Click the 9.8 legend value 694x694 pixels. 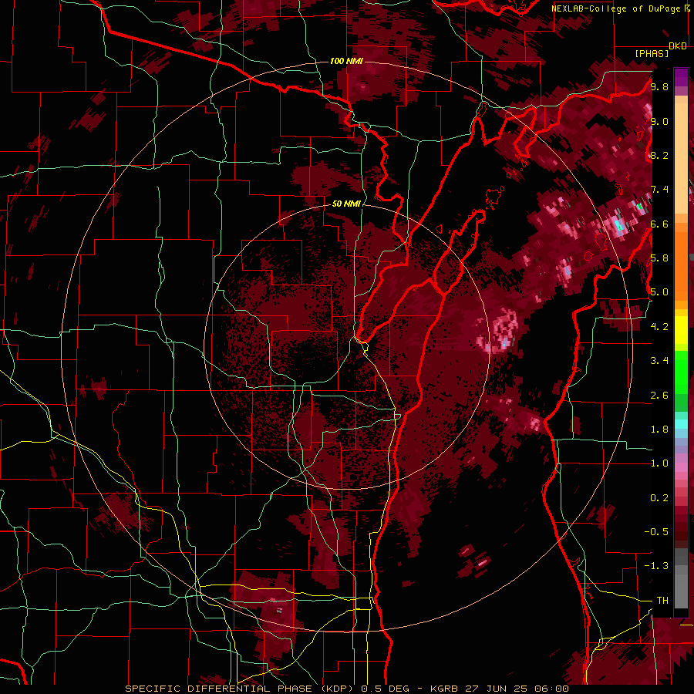659,86
